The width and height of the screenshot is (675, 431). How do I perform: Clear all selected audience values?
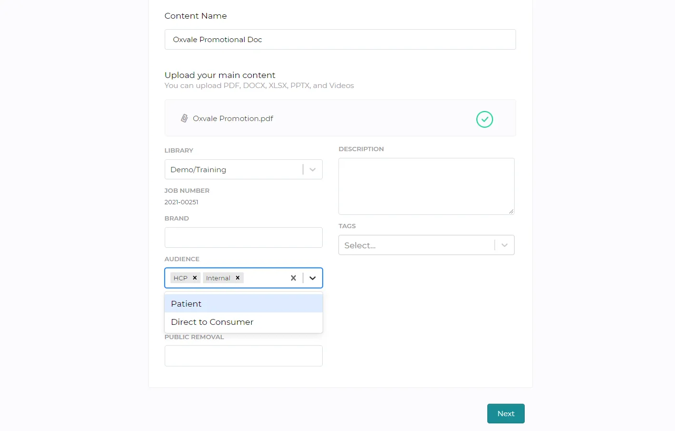[293, 278]
